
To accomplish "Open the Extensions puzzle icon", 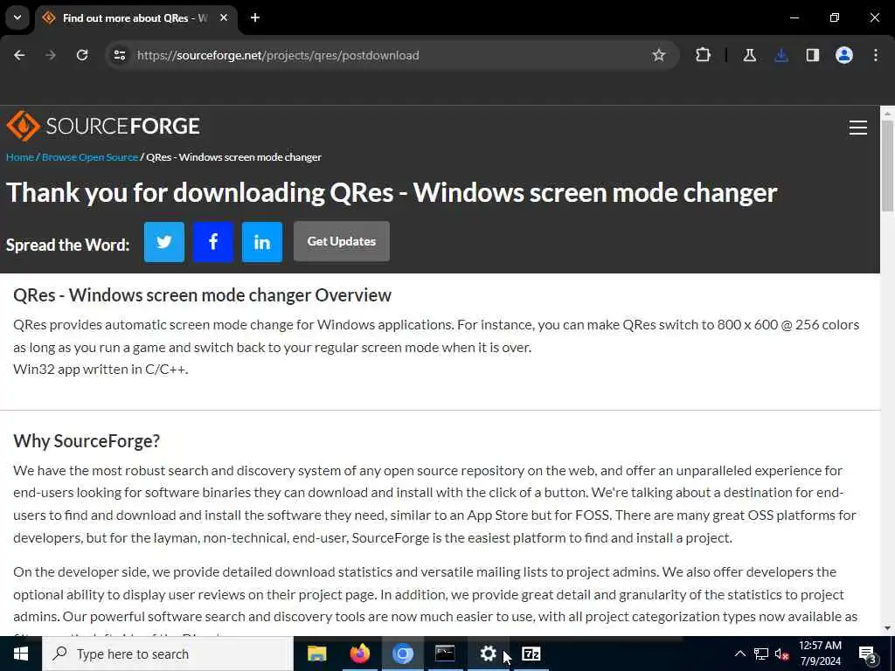I will point(704,55).
